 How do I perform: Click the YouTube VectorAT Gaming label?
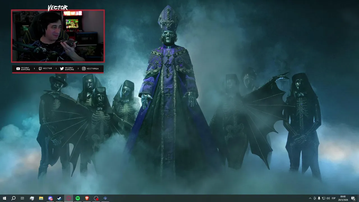[x=23, y=69]
